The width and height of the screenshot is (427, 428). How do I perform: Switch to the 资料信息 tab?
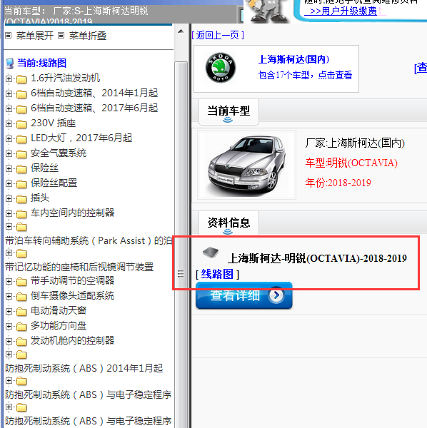coord(228,223)
